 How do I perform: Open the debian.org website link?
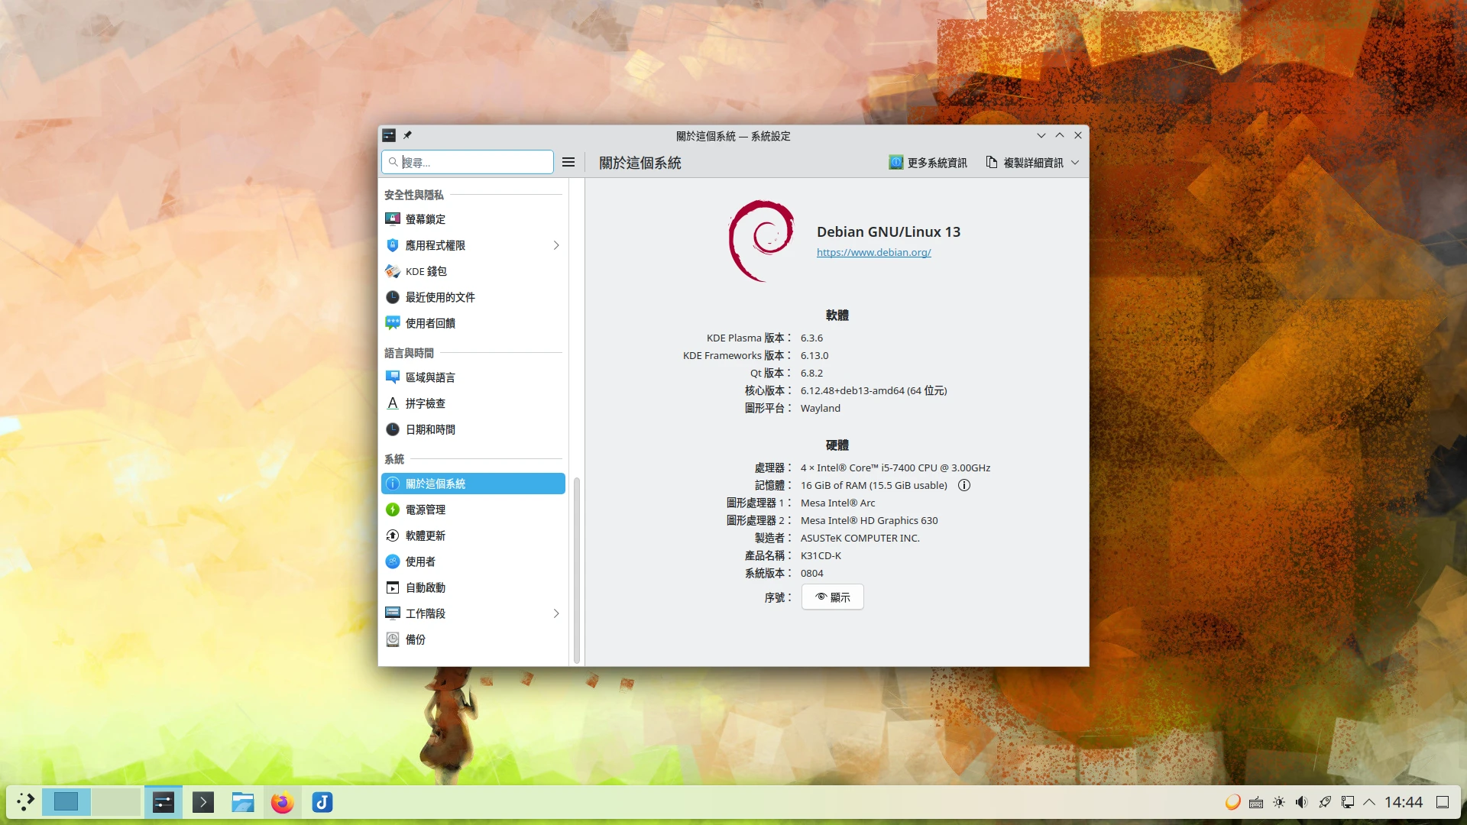(873, 253)
